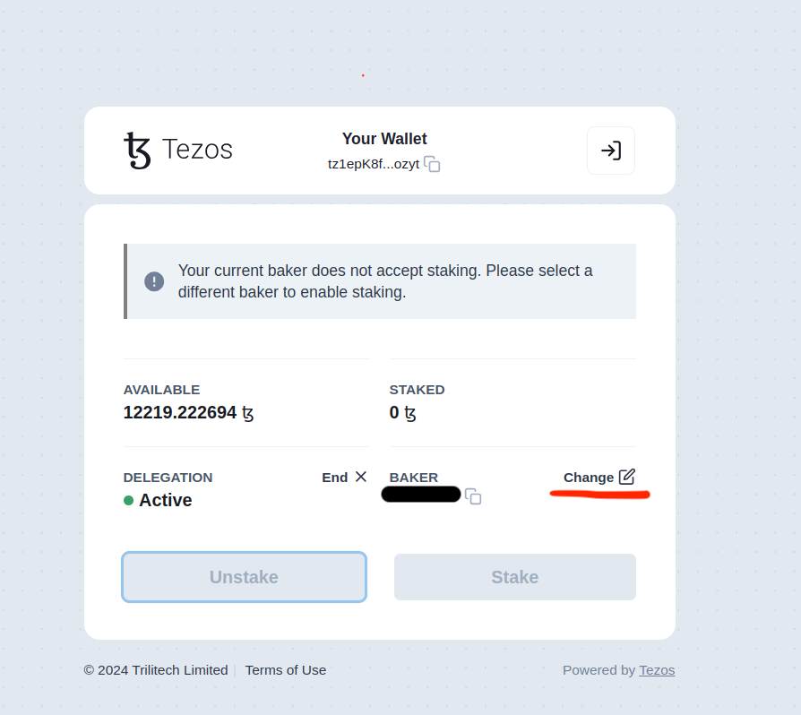
Task: Copy the wallet address tz1epK8f...ozyt
Action: [x=432, y=164]
